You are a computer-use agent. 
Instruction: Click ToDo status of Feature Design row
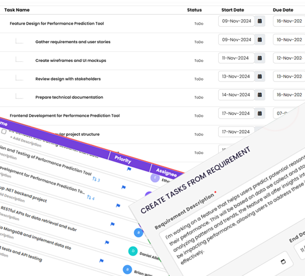point(199,24)
